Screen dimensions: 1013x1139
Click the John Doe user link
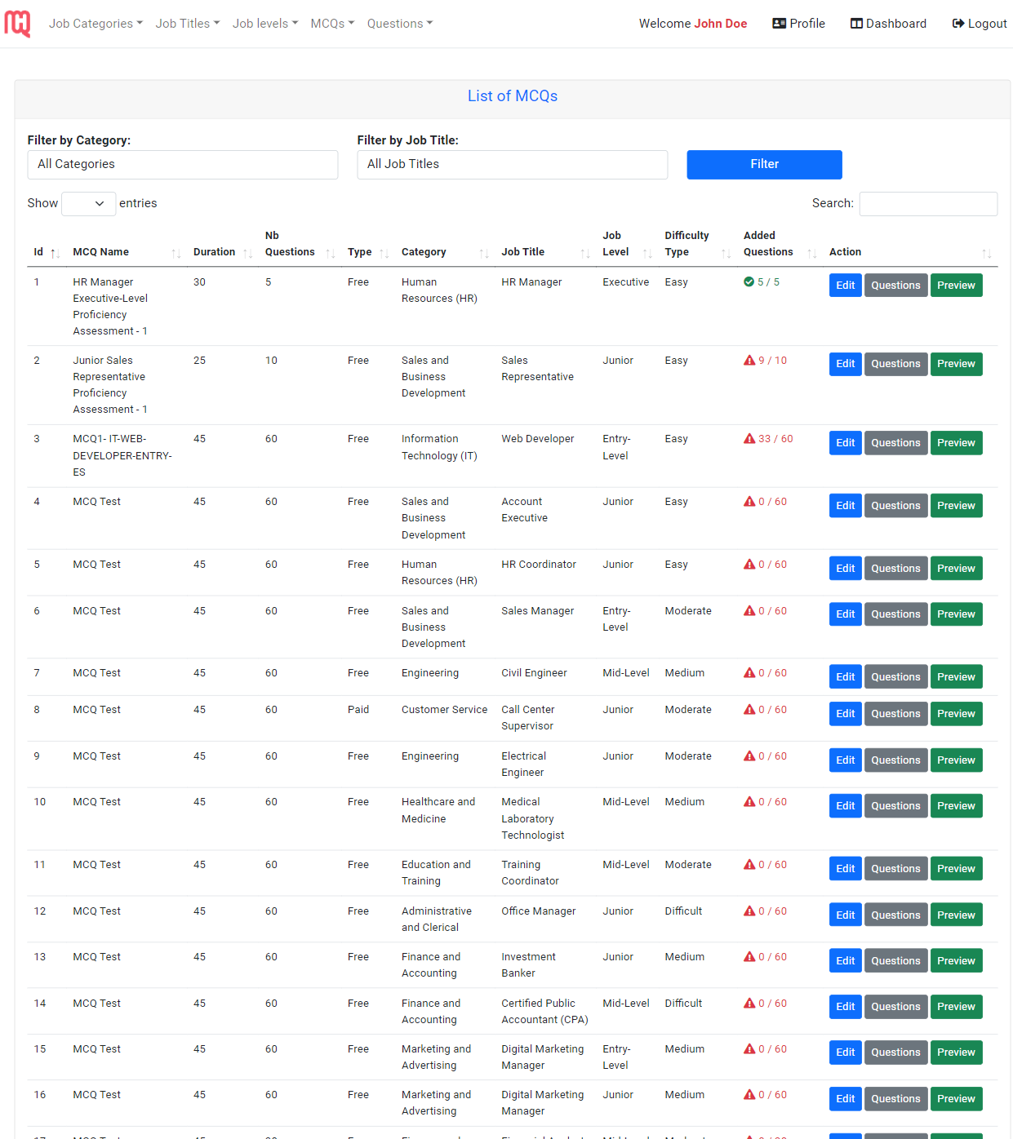[x=719, y=23]
